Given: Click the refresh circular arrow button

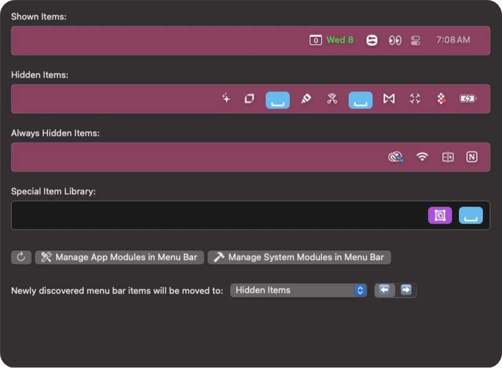Looking at the screenshot, I should [x=21, y=257].
